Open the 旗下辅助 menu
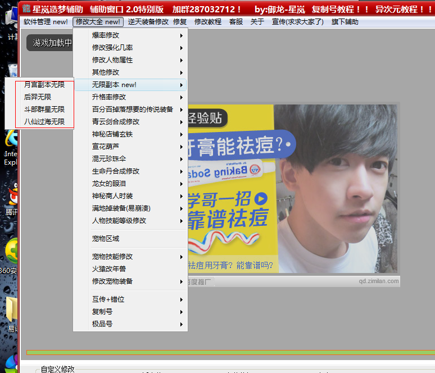Viewport: 435px width, 373px height. pyautogui.click(x=345, y=22)
